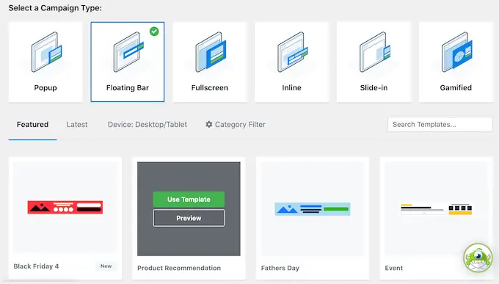Open the Device: Desktop/Tablet filter

(x=147, y=125)
